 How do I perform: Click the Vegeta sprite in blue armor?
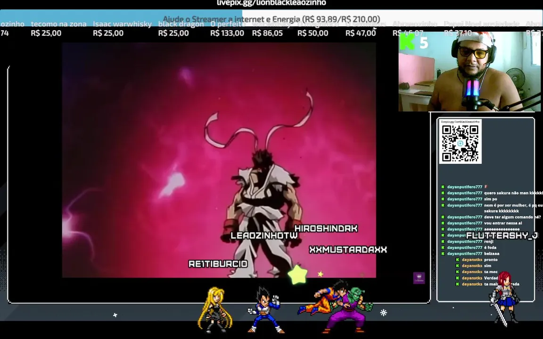pyautogui.click(x=265, y=310)
